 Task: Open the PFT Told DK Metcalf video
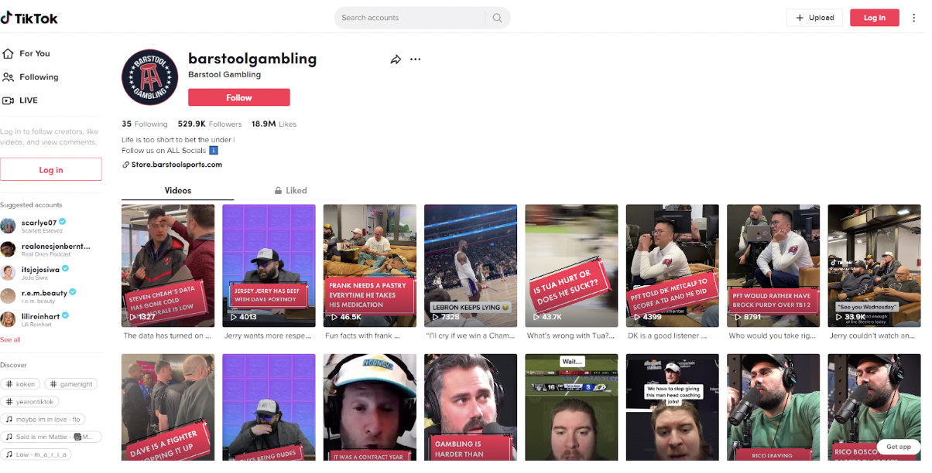(673, 267)
